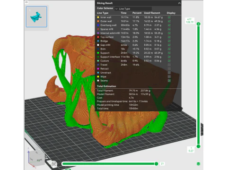Enable Wipe display checkbox
The image size is (227, 170).
tap(169, 76)
